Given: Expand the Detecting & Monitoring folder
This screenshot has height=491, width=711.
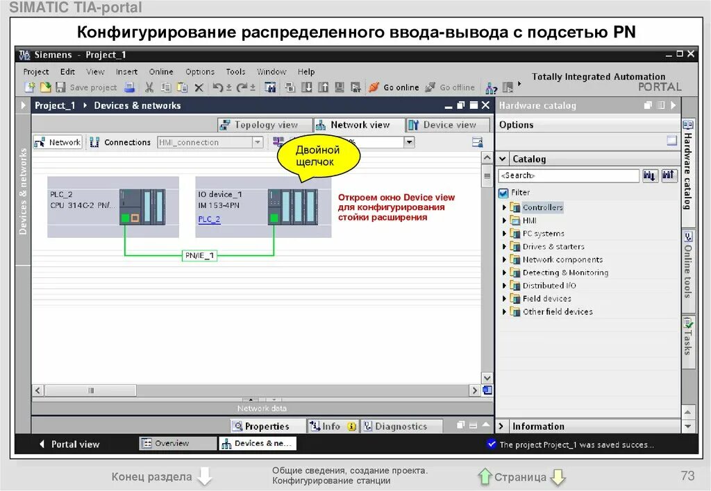Looking at the screenshot, I should (504, 273).
